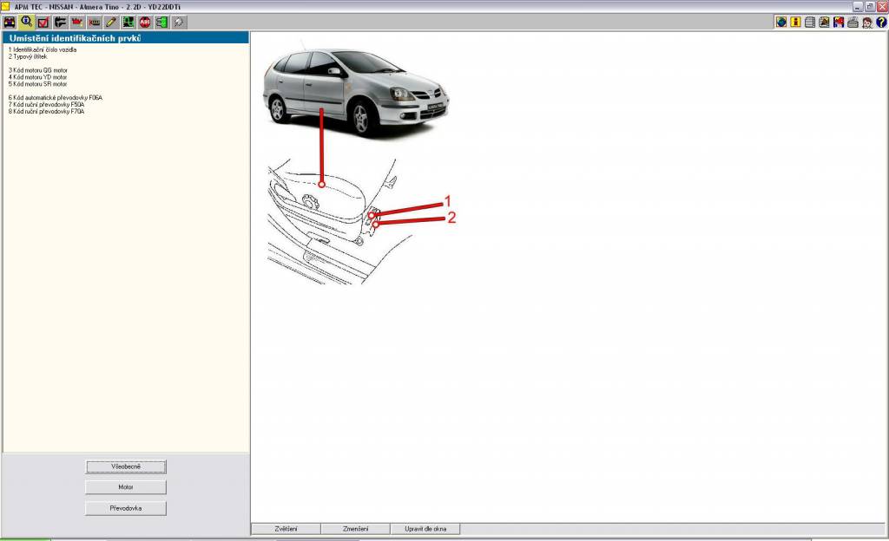Open the yellow info icon

(x=795, y=23)
